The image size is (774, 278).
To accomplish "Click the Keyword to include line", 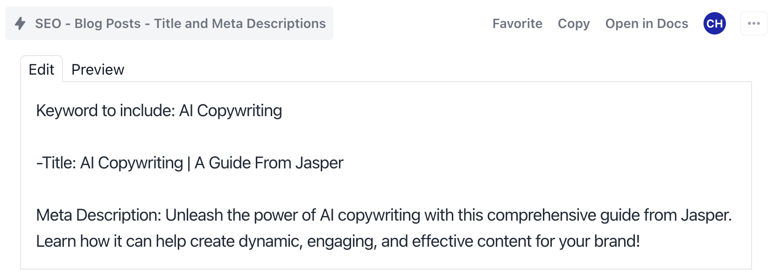I will [159, 111].
